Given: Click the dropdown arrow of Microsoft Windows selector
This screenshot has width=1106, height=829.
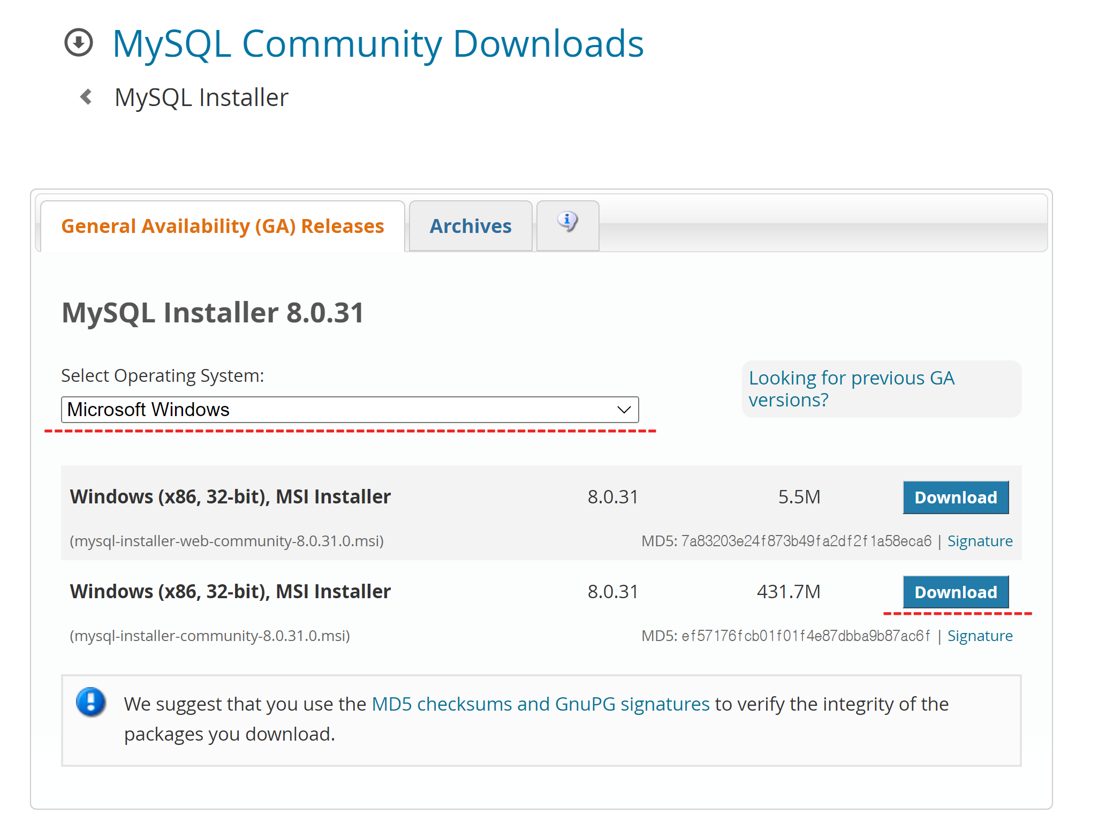Looking at the screenshot, I should 624,410.
